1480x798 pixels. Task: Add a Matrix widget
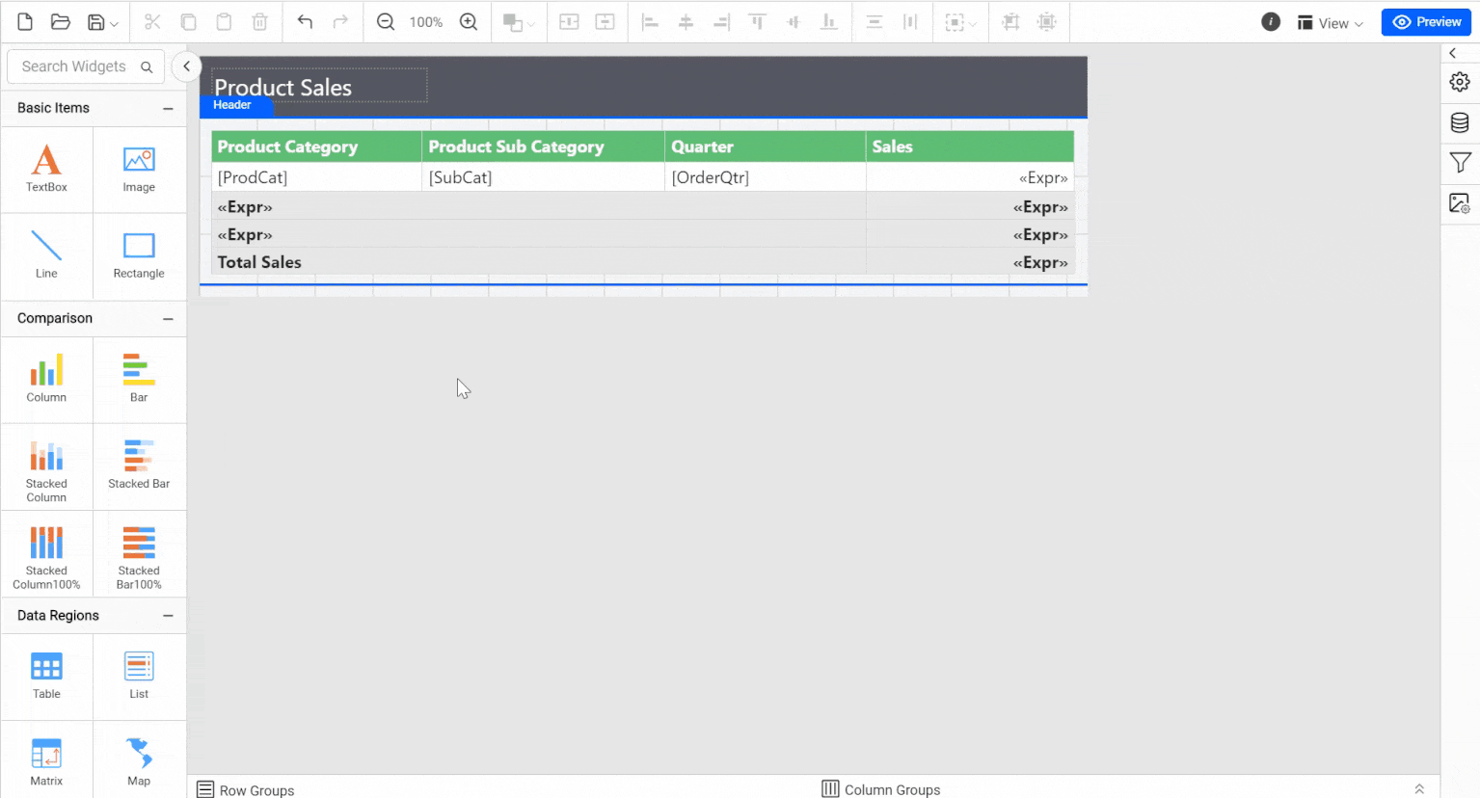[46, 760]
